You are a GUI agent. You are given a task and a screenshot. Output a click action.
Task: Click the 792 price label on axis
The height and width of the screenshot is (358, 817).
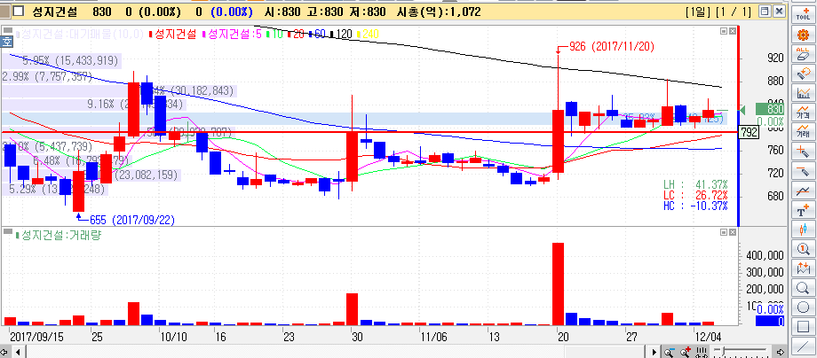(749, 133)
